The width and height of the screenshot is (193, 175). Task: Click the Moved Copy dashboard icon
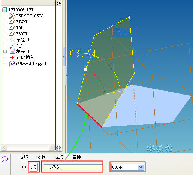[x=5, y=159]
